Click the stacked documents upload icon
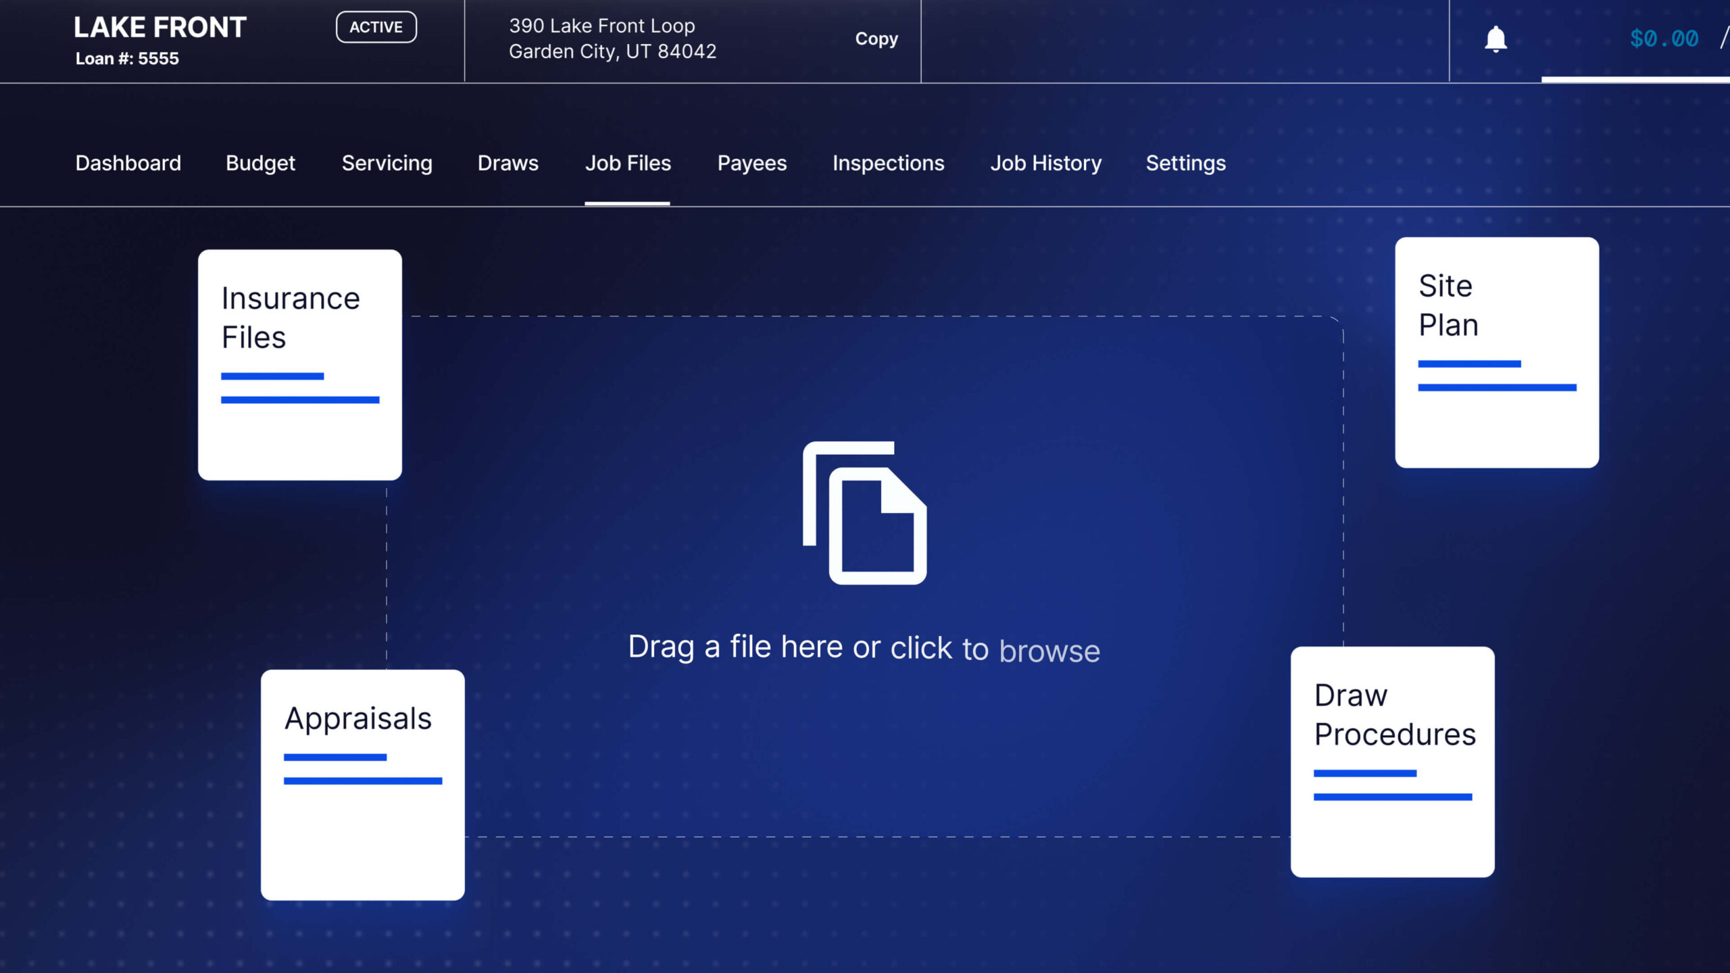 864,513
